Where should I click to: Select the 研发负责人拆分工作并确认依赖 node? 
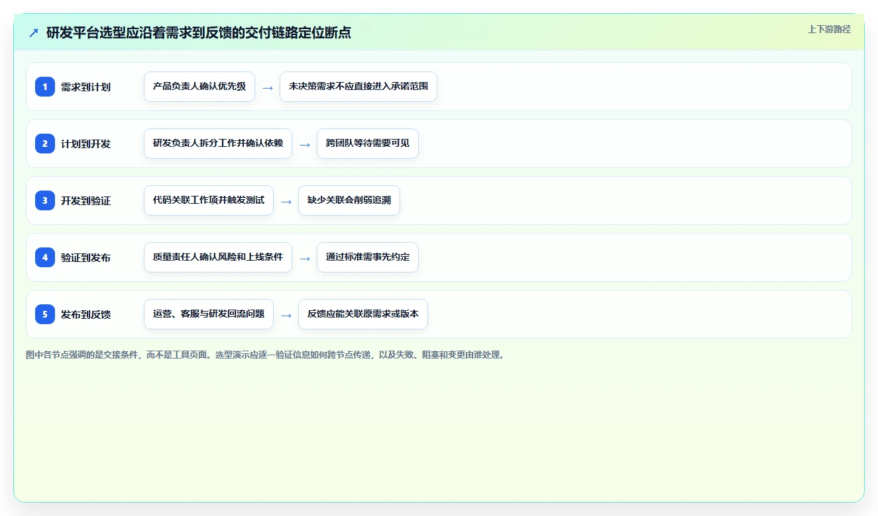click(x=218, y=144)
